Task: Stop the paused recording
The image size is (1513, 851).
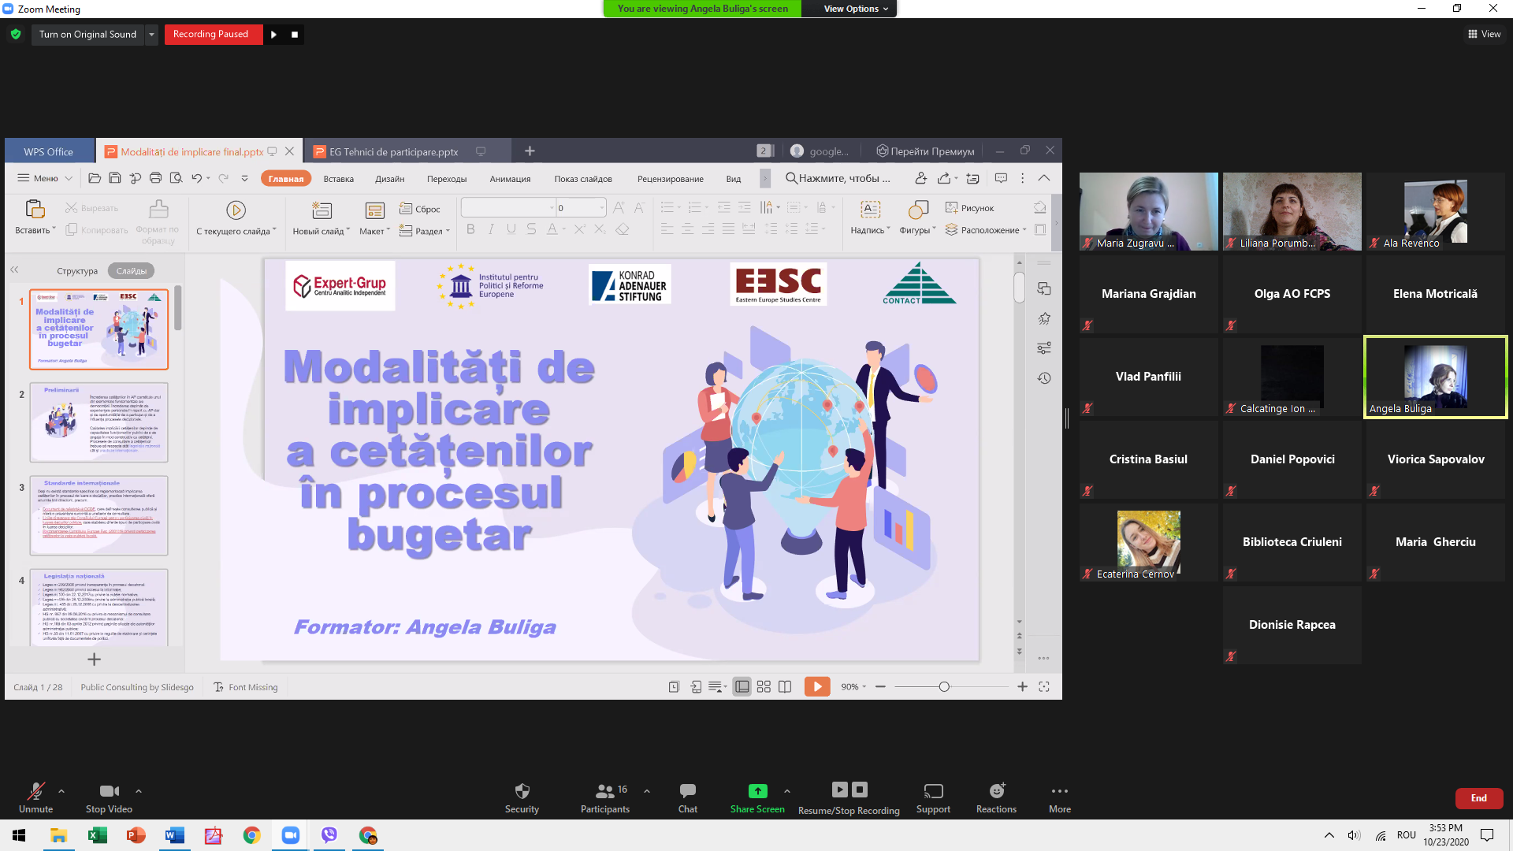Action: click(x=295, y=35)
